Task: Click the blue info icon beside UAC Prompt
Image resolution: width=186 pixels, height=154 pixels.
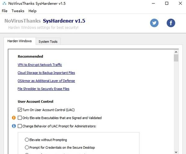Action: click(x=14, y=126)
